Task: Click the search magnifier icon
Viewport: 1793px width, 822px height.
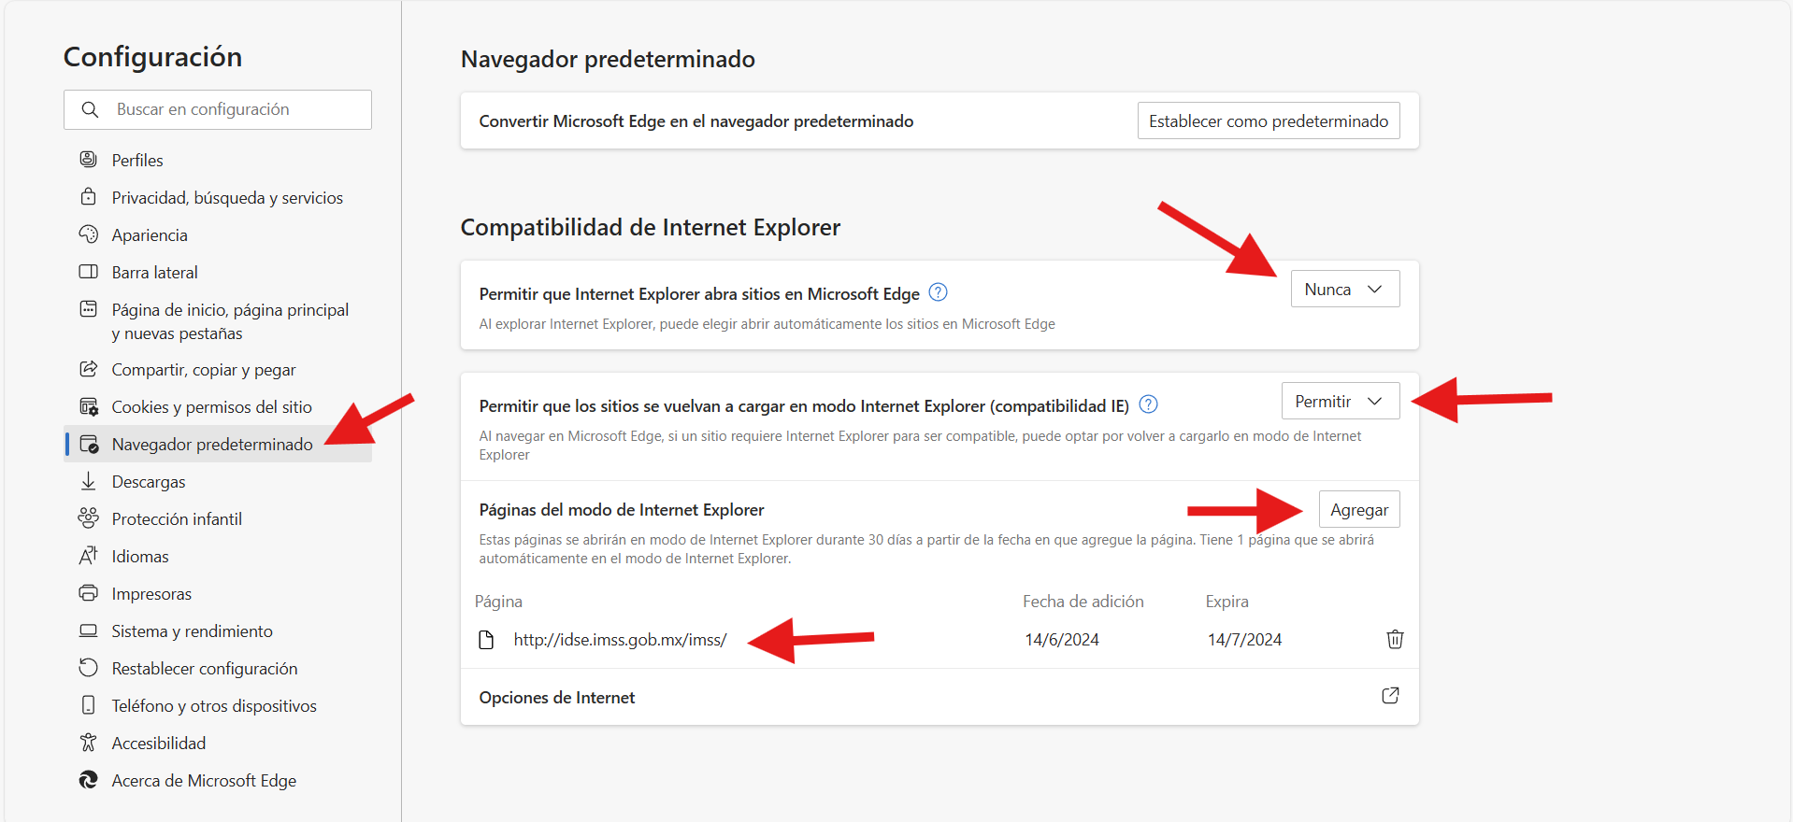Action: [x=90, y=109]
